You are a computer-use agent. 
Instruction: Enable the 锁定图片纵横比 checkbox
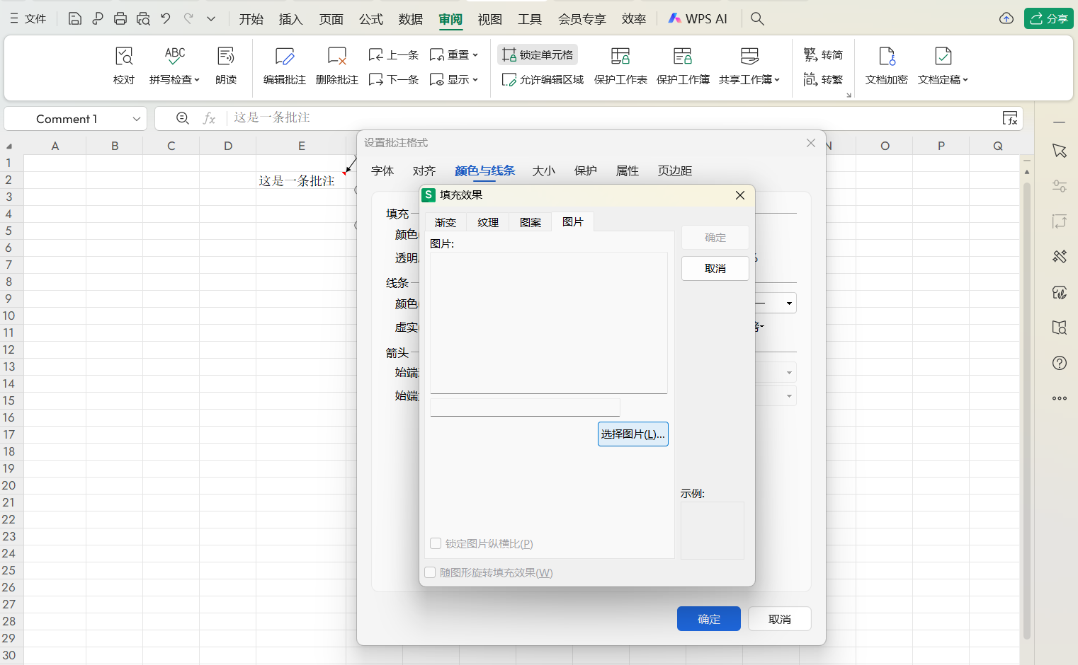(x=436, y=543)
